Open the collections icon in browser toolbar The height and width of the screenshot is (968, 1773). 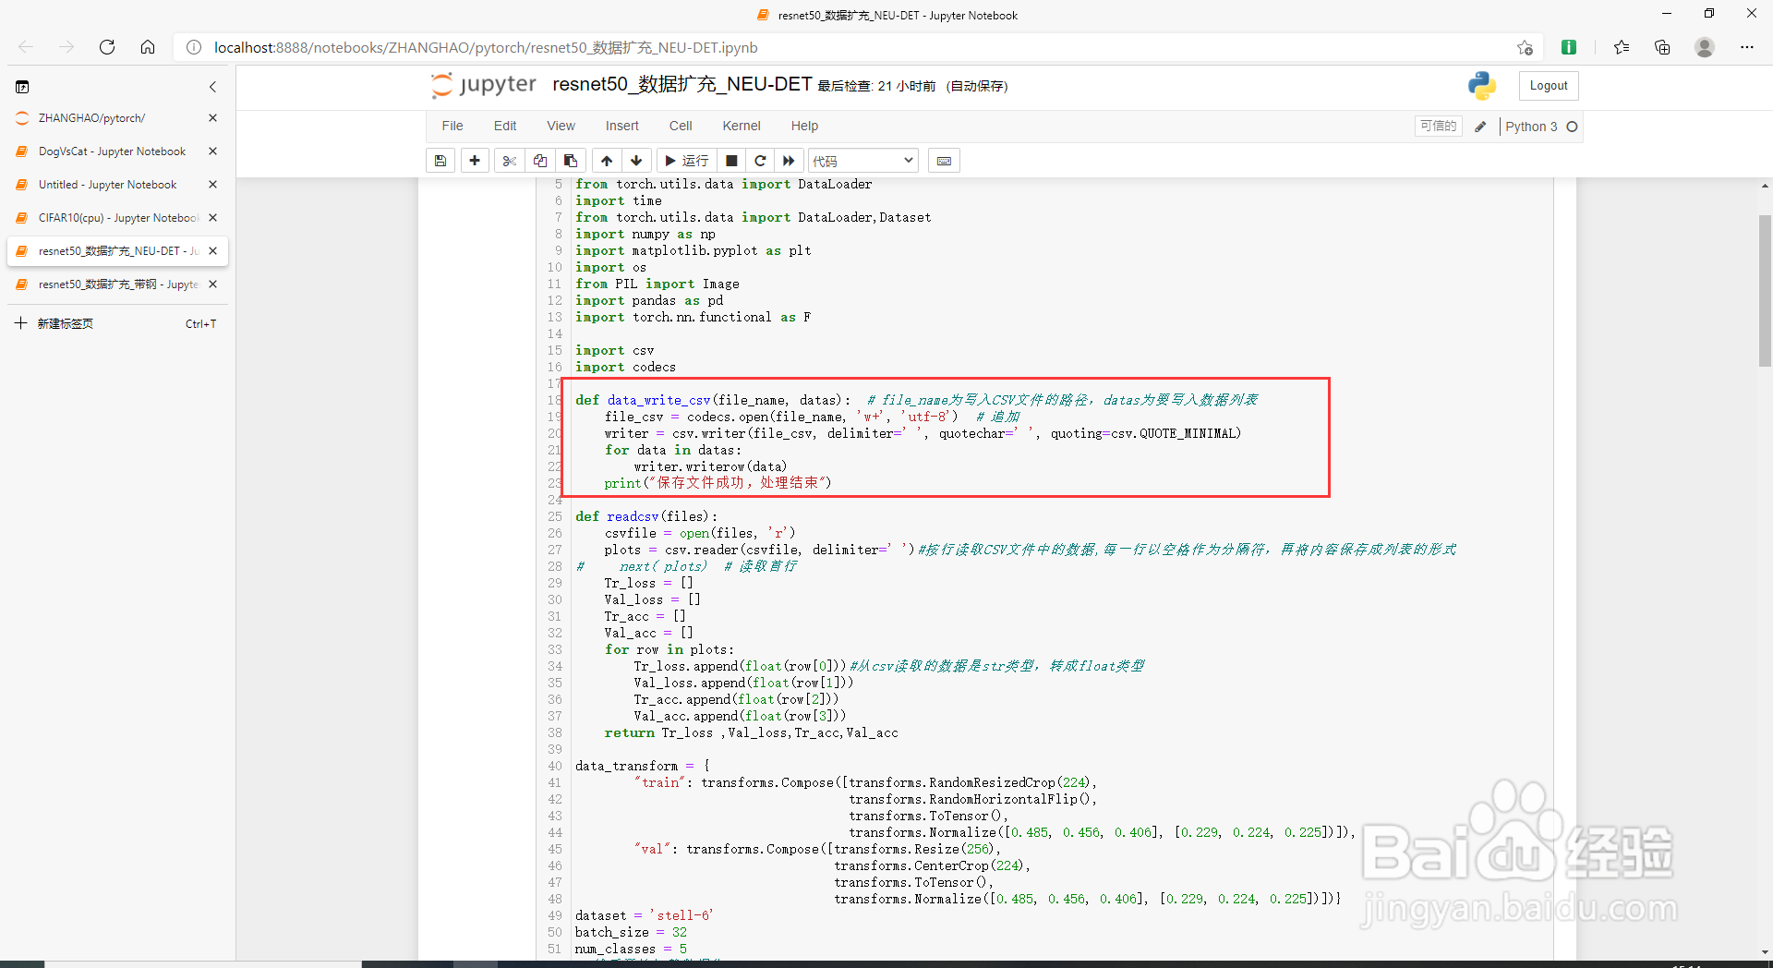[x=1662, y=47]
